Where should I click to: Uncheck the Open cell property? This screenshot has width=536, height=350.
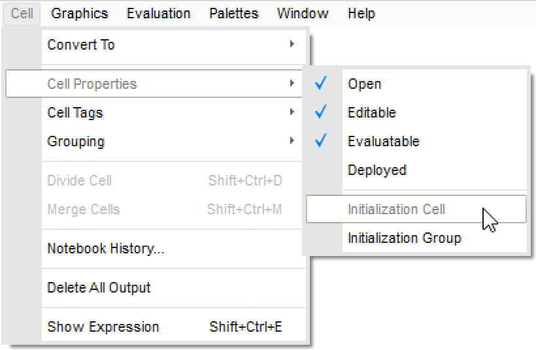pos(364,84)
